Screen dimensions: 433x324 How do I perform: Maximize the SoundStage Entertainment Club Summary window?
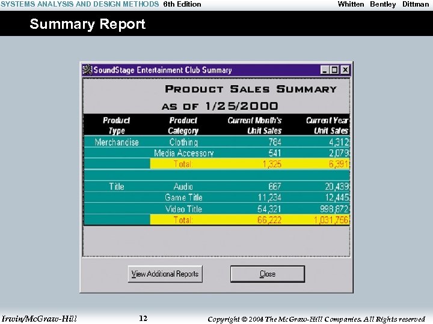pyautogui.click(x=334, y=70)
